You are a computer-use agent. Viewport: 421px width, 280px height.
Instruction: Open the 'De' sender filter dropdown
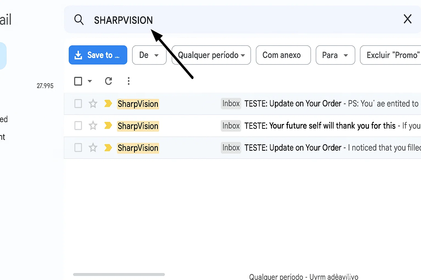coord(149,55)
